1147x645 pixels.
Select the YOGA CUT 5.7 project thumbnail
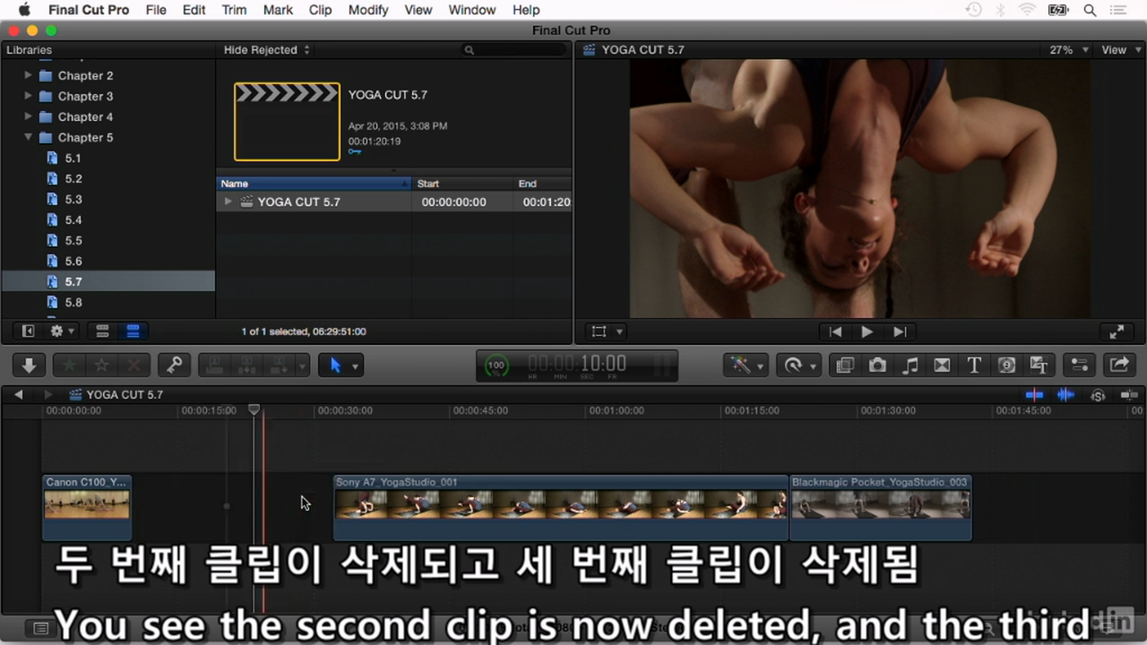click(x=287, y=122)
